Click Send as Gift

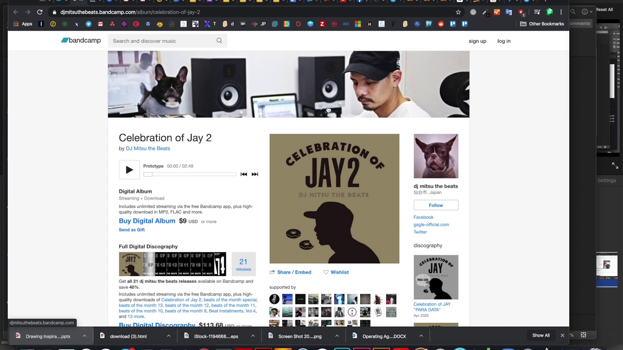pyautogui.click(x=131, y=230)
